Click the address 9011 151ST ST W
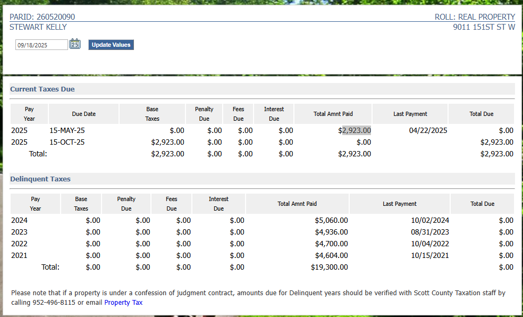Screen dimensions: 523x317 pos(484,27)
